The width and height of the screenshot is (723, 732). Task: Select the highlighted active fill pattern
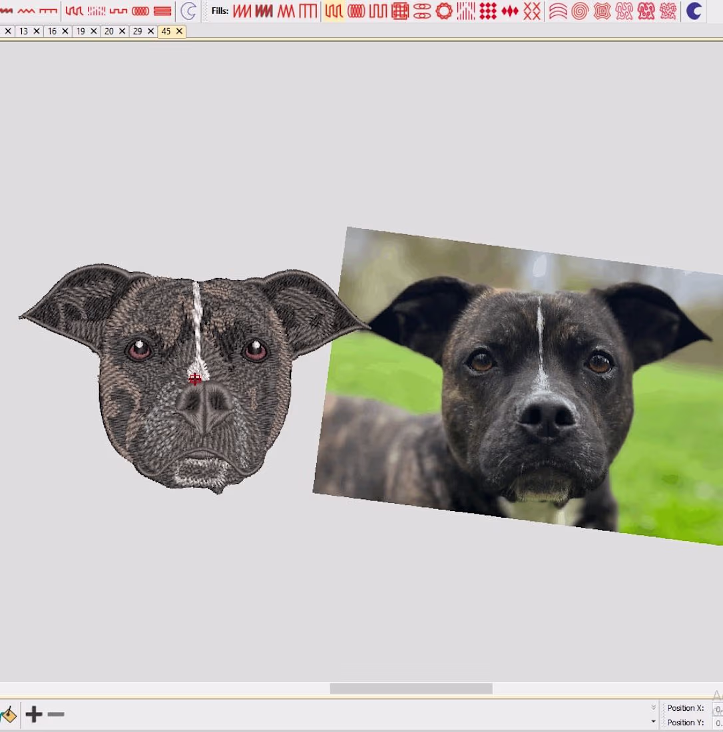pyautogui.click(x=334, y=11)
